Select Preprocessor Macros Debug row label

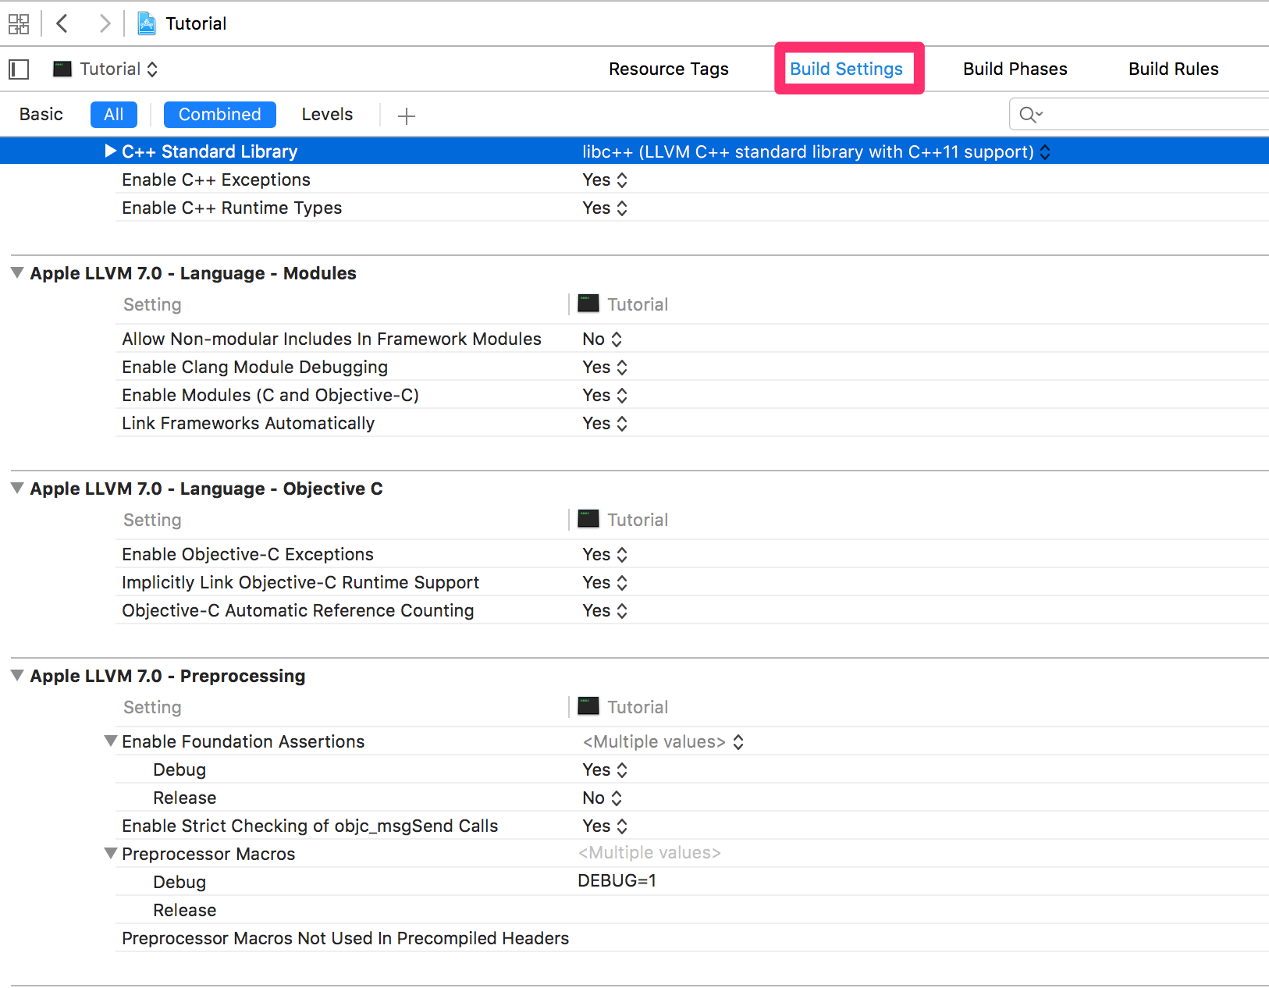(x=180, y=882)
